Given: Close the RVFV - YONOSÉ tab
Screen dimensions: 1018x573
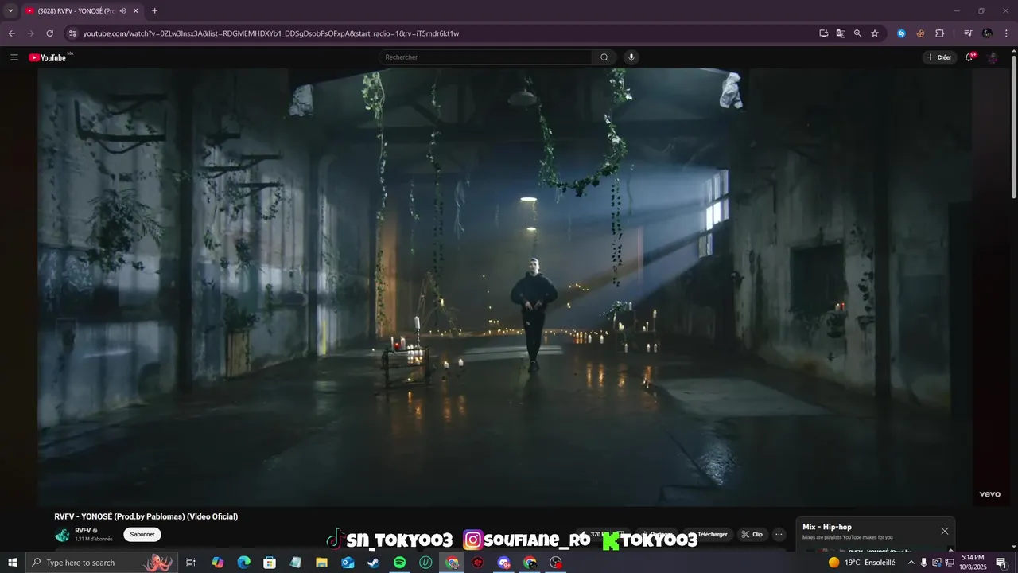Looking at the screenshot, I should 136,11.
